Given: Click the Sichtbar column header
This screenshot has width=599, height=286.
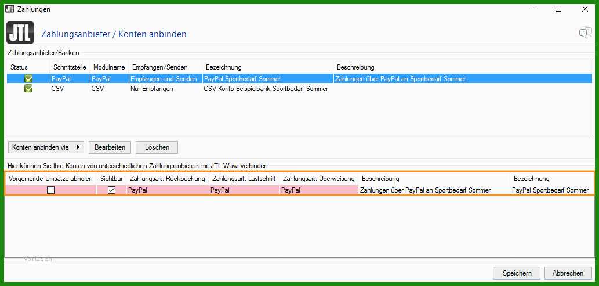Looking at the screenshot, I should point(111,179).
